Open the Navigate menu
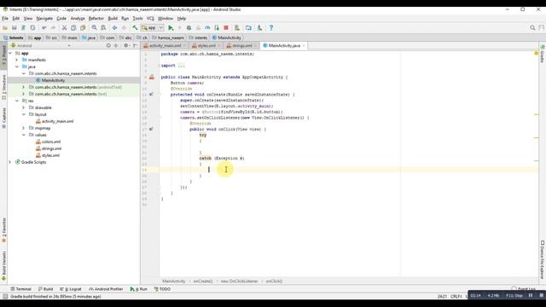Image resolution: width=546 pixels, height=307 pixels. (x=44, y=19)
